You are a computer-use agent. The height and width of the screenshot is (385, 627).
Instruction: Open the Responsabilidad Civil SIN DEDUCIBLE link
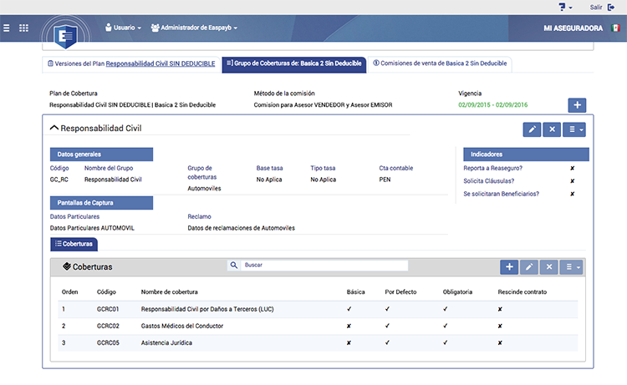tap(161, 64)
